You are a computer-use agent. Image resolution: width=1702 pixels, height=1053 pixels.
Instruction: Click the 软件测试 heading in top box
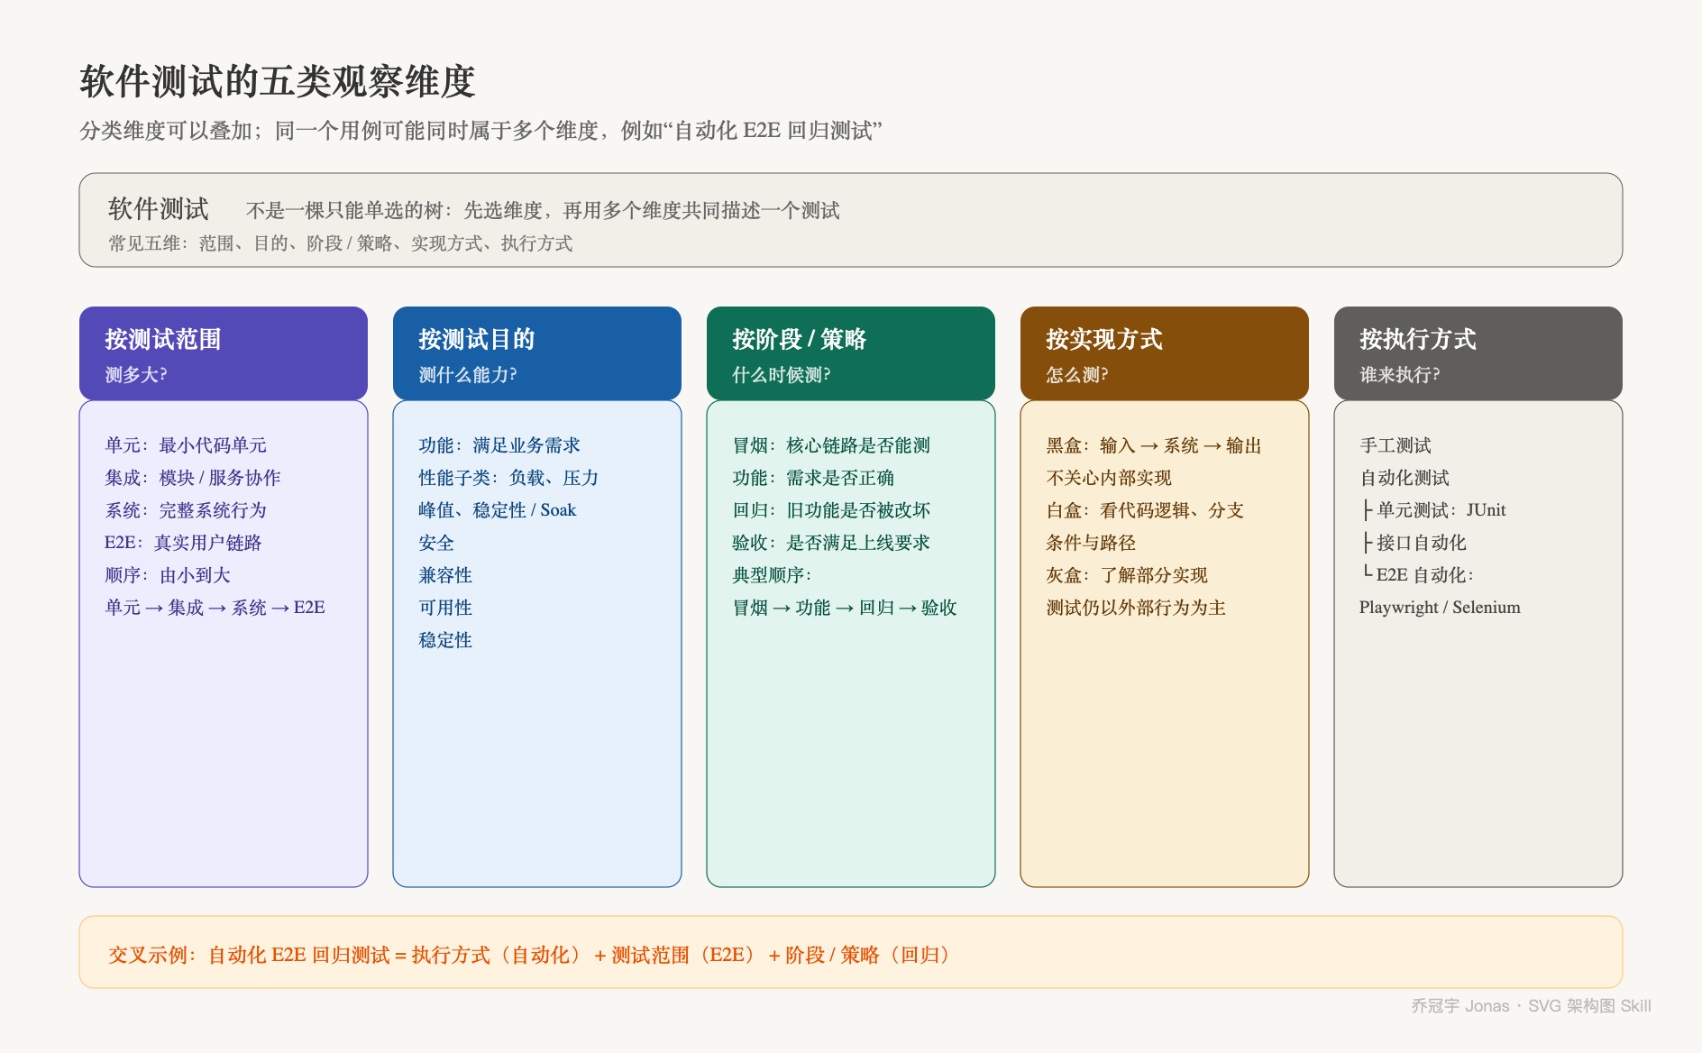click(x=159, y=209)
